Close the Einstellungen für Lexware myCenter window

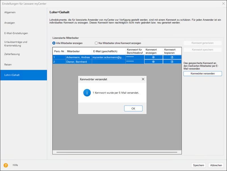[x=224, y=3]
